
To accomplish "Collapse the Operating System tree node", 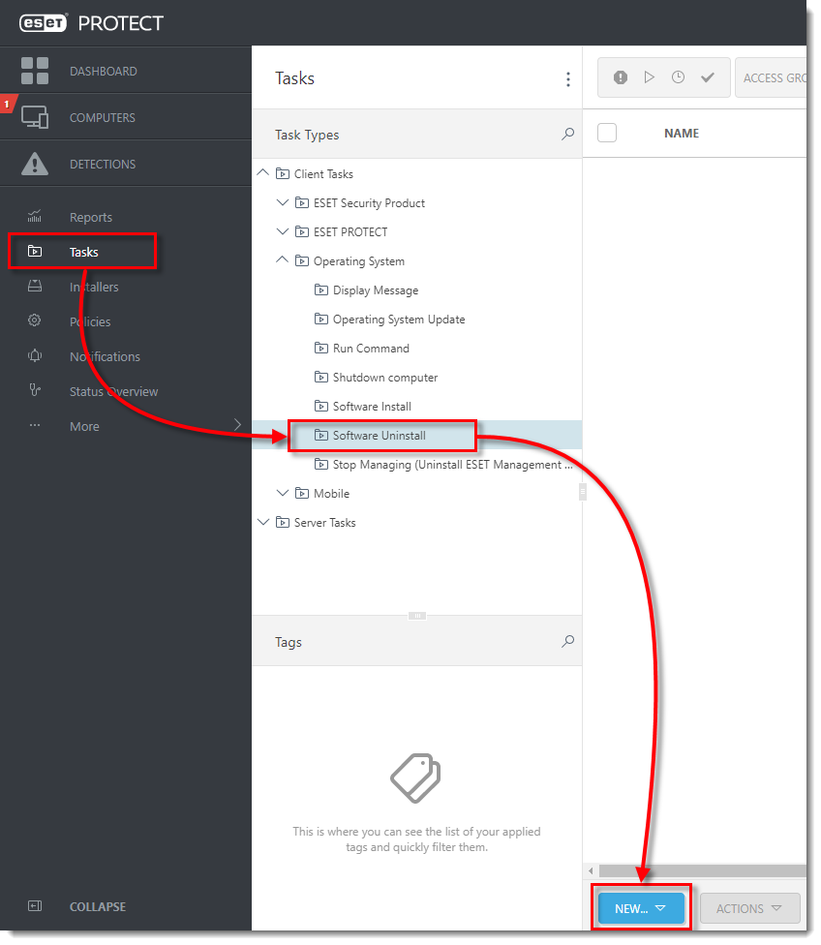I will point(282,260).
